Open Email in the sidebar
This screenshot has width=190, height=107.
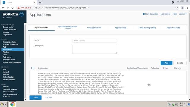point(5,55)
